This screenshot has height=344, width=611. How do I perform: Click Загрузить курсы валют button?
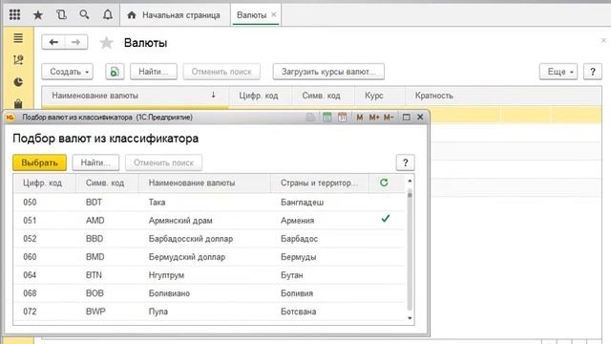[328, 72]
